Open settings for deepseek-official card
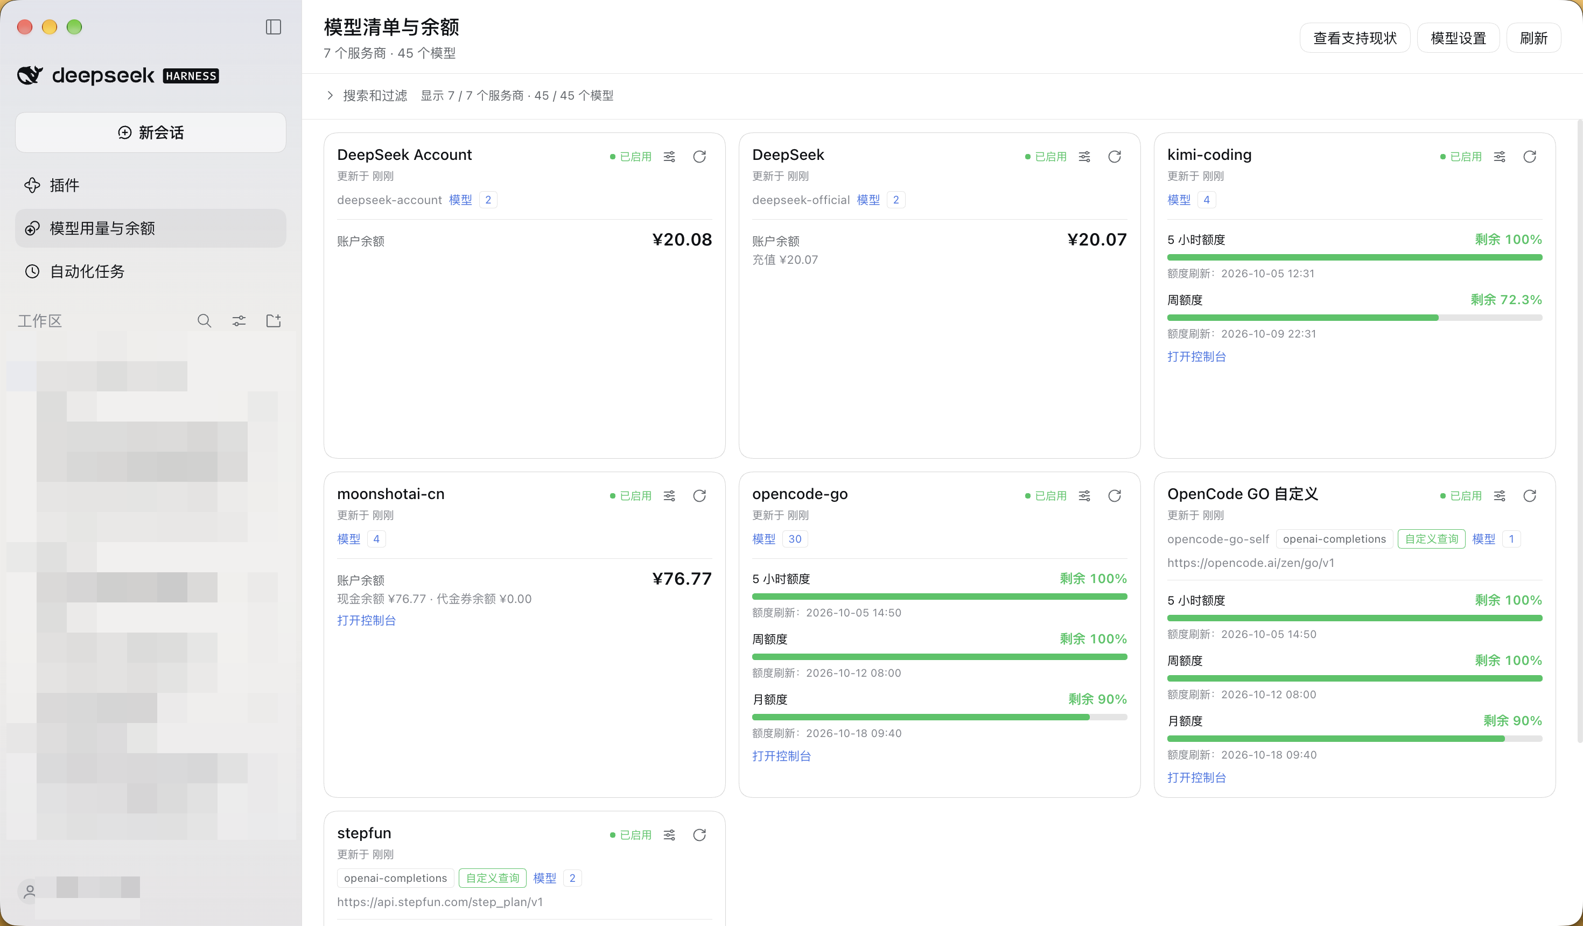 [1084, 157]
